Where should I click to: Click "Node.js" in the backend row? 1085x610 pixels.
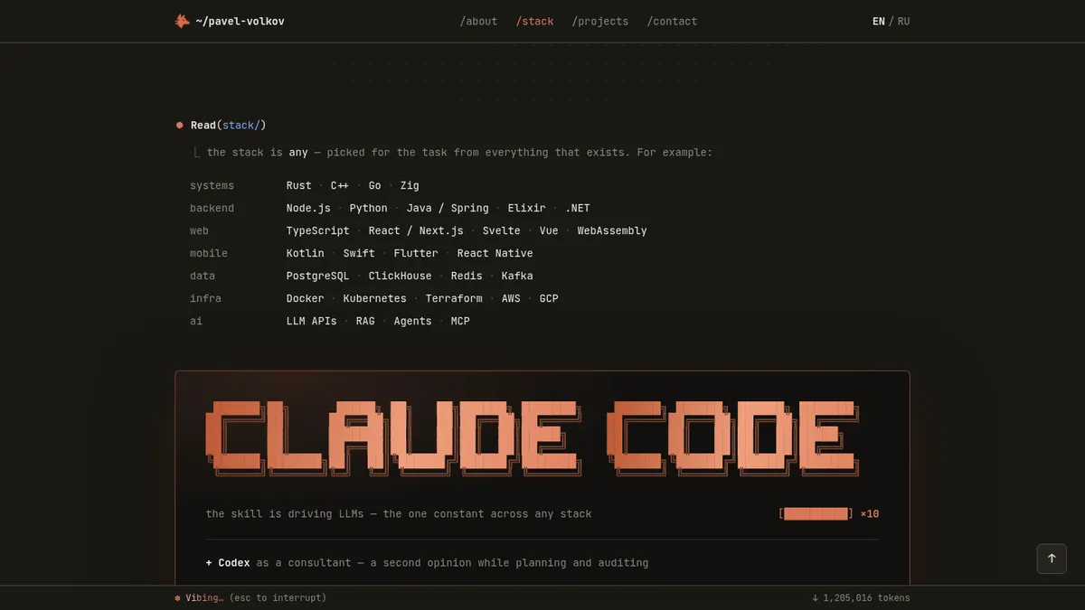click(308, 208)
